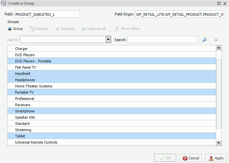This screenshot has width=229, height=163.
Task: Click the Rename toolbar button
Action: tap(39, 29)
